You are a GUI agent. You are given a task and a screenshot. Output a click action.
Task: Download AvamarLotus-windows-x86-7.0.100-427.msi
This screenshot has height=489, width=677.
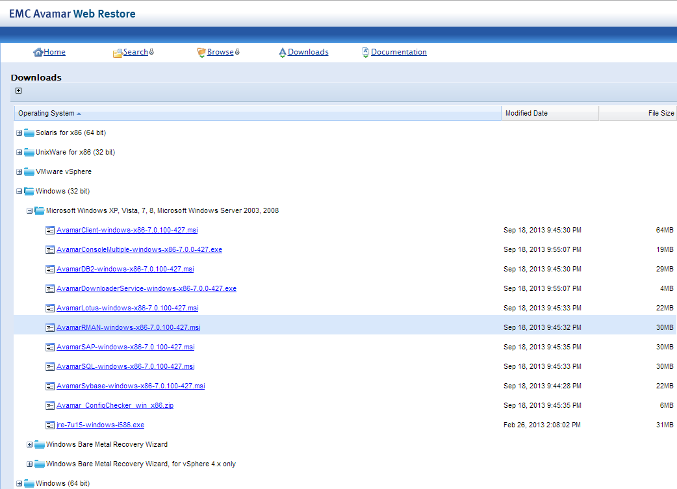tap(127, 308)
